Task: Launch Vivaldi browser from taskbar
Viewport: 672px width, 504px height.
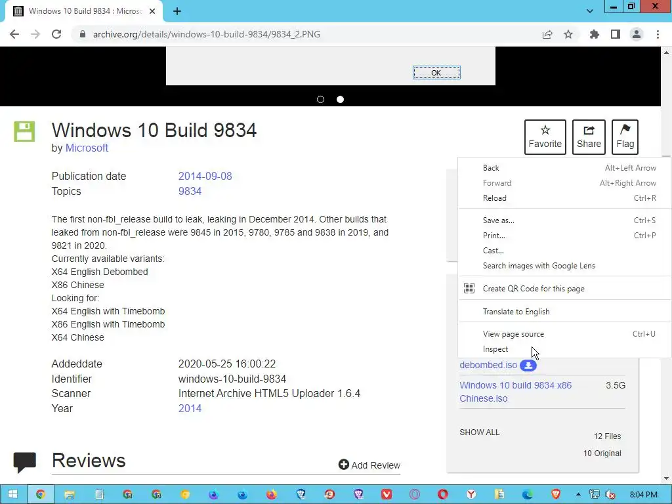Action: pos(387,494)
